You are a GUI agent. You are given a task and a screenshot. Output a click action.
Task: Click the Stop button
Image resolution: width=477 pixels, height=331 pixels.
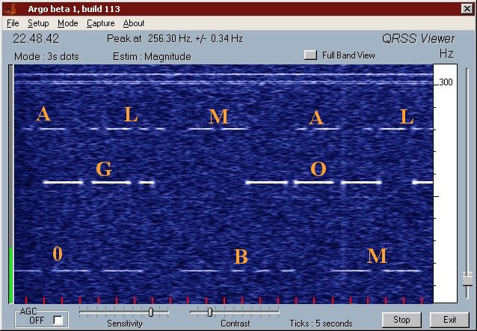[401, 320]
